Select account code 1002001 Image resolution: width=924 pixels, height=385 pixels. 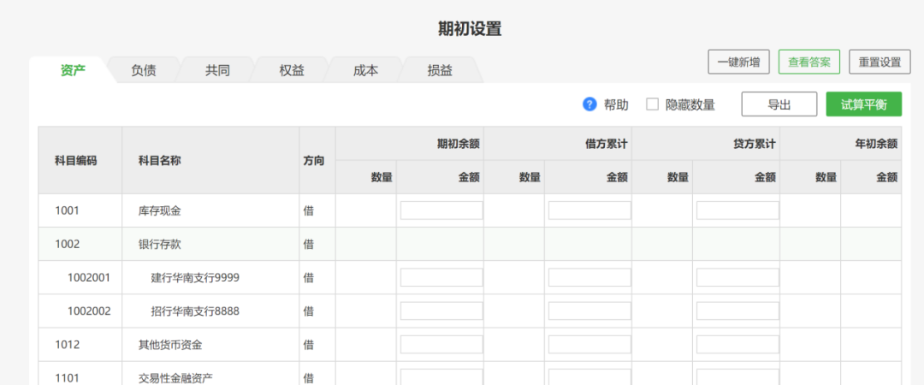coord(89,278)
